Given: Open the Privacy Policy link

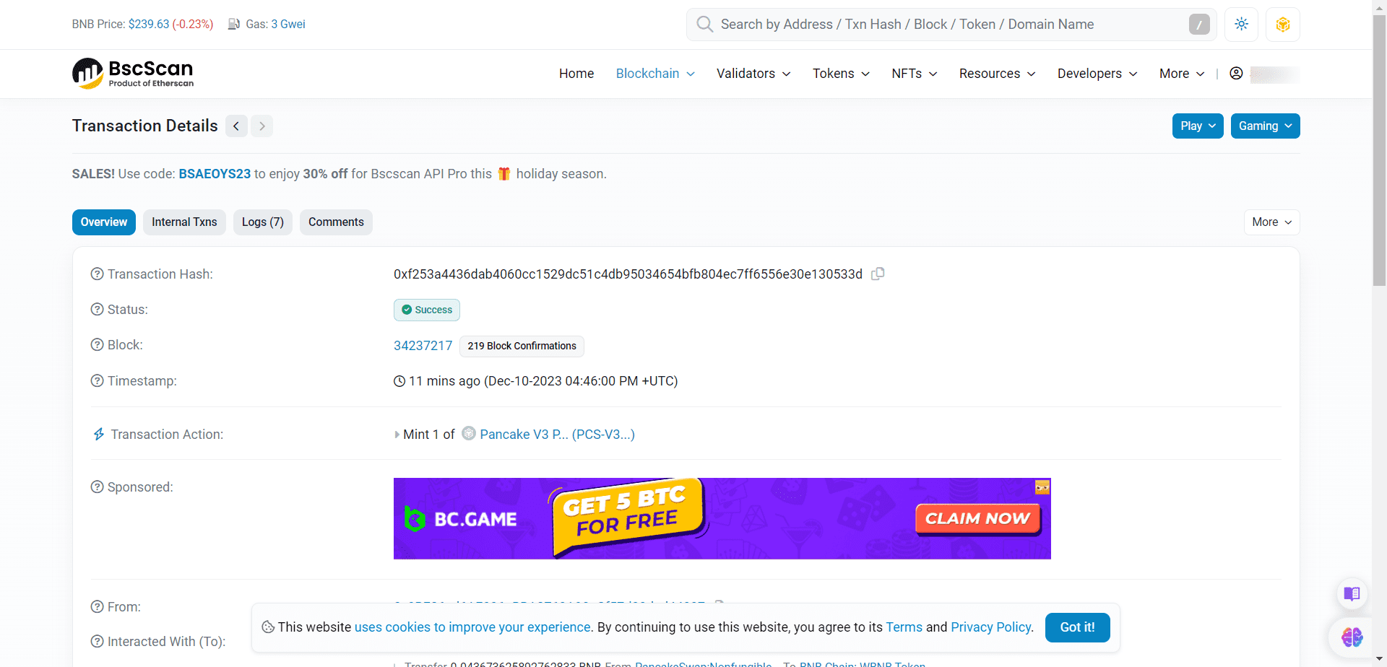Looking at the screenshot, I should point(990,627).
